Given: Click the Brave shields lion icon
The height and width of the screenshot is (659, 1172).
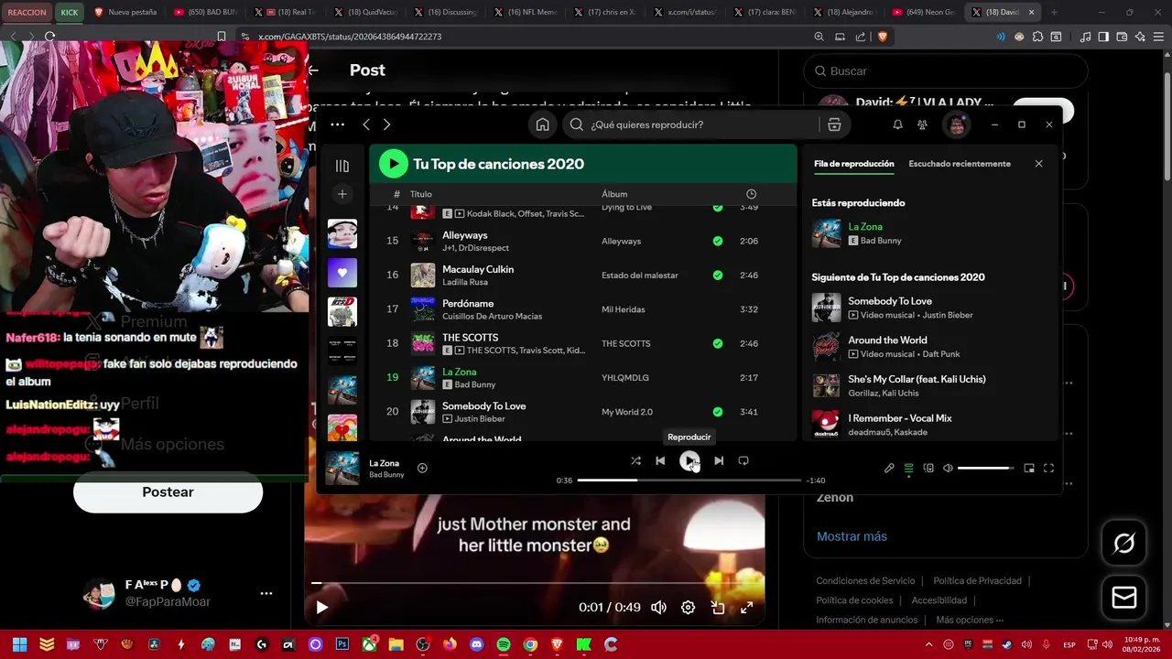Looking at the screenshot, I should (882, 37).
